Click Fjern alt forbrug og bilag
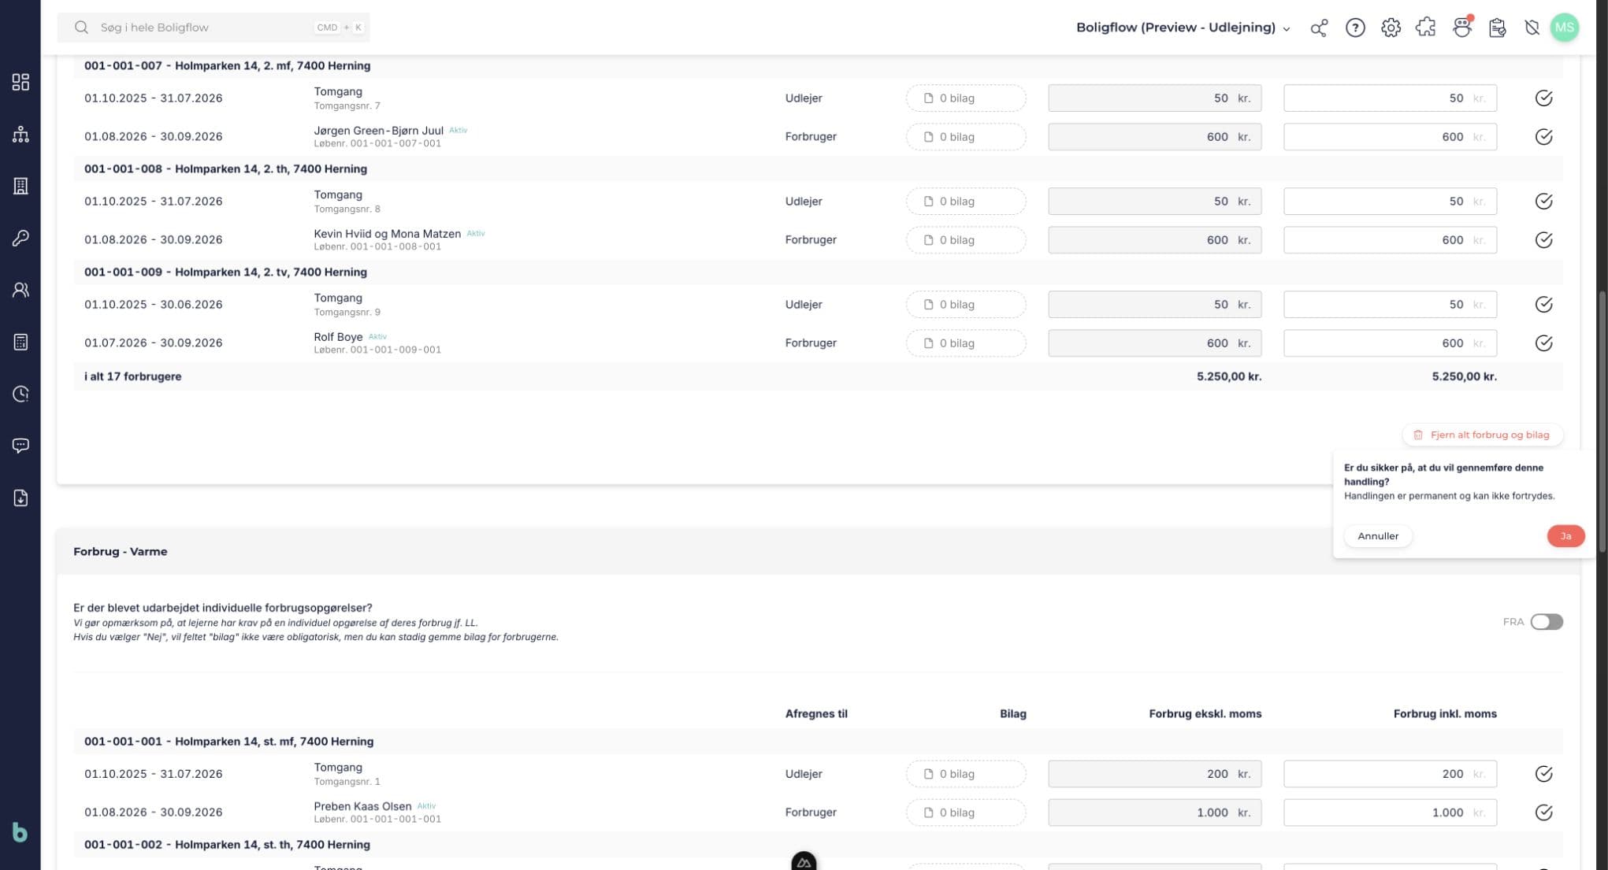This screenshot has height=870, width=1608. pos(1482,435)
